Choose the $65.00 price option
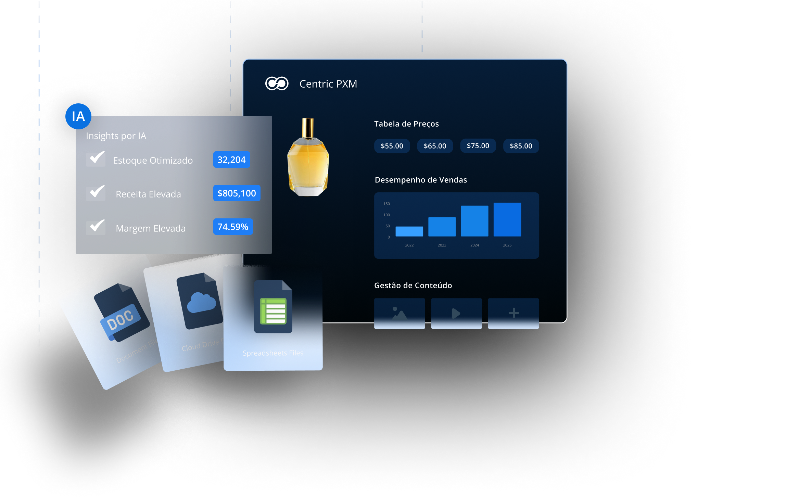The width and height of the screenshot is (786, 497). 435,146
